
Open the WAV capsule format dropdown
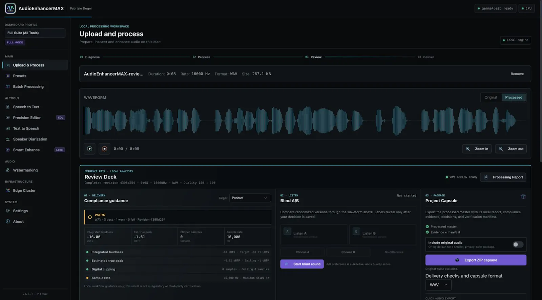click(x=438, y=285)
